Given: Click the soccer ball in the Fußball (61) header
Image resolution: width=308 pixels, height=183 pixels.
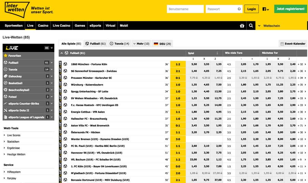Looking at the screenshot, I should (67, 53).
